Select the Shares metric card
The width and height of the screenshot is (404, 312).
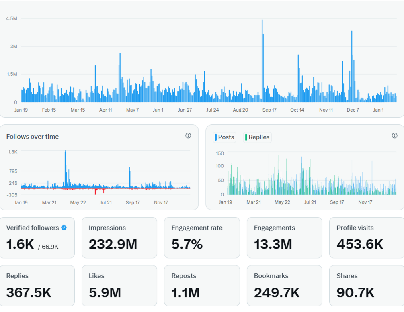(x=367, y=286)
